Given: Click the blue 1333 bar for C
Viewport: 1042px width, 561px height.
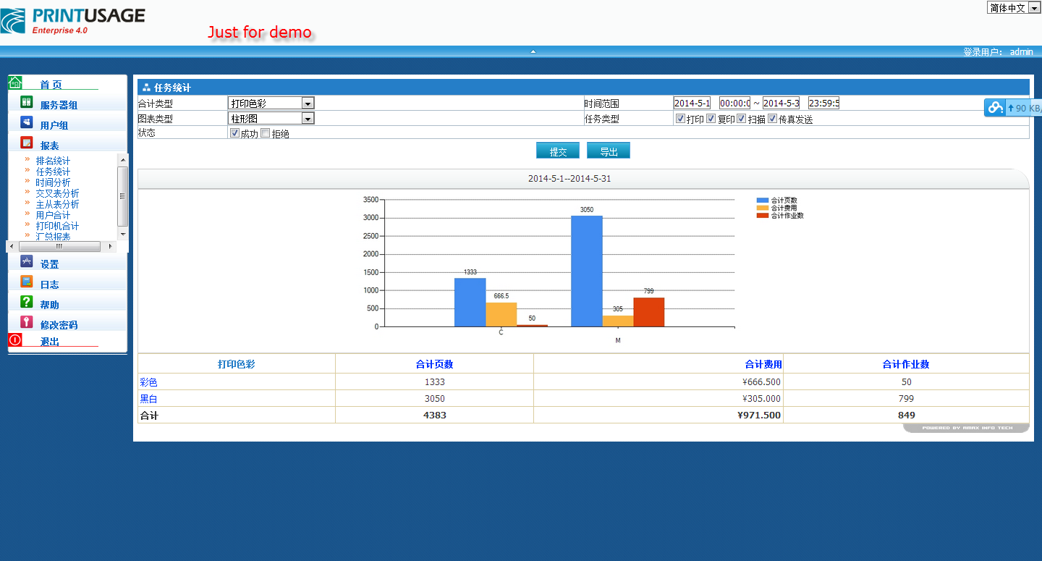Looking at the screenshot, I should tap(470, 302).
